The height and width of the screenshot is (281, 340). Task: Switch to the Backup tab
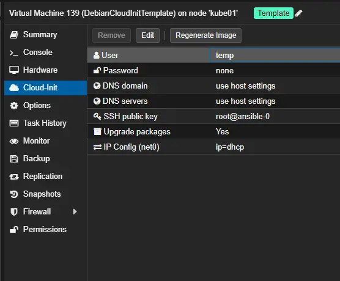(45, 159)
